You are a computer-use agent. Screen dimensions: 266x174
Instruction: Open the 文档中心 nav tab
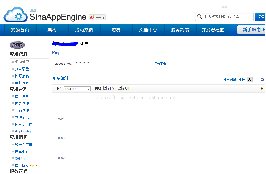[148, 30]
